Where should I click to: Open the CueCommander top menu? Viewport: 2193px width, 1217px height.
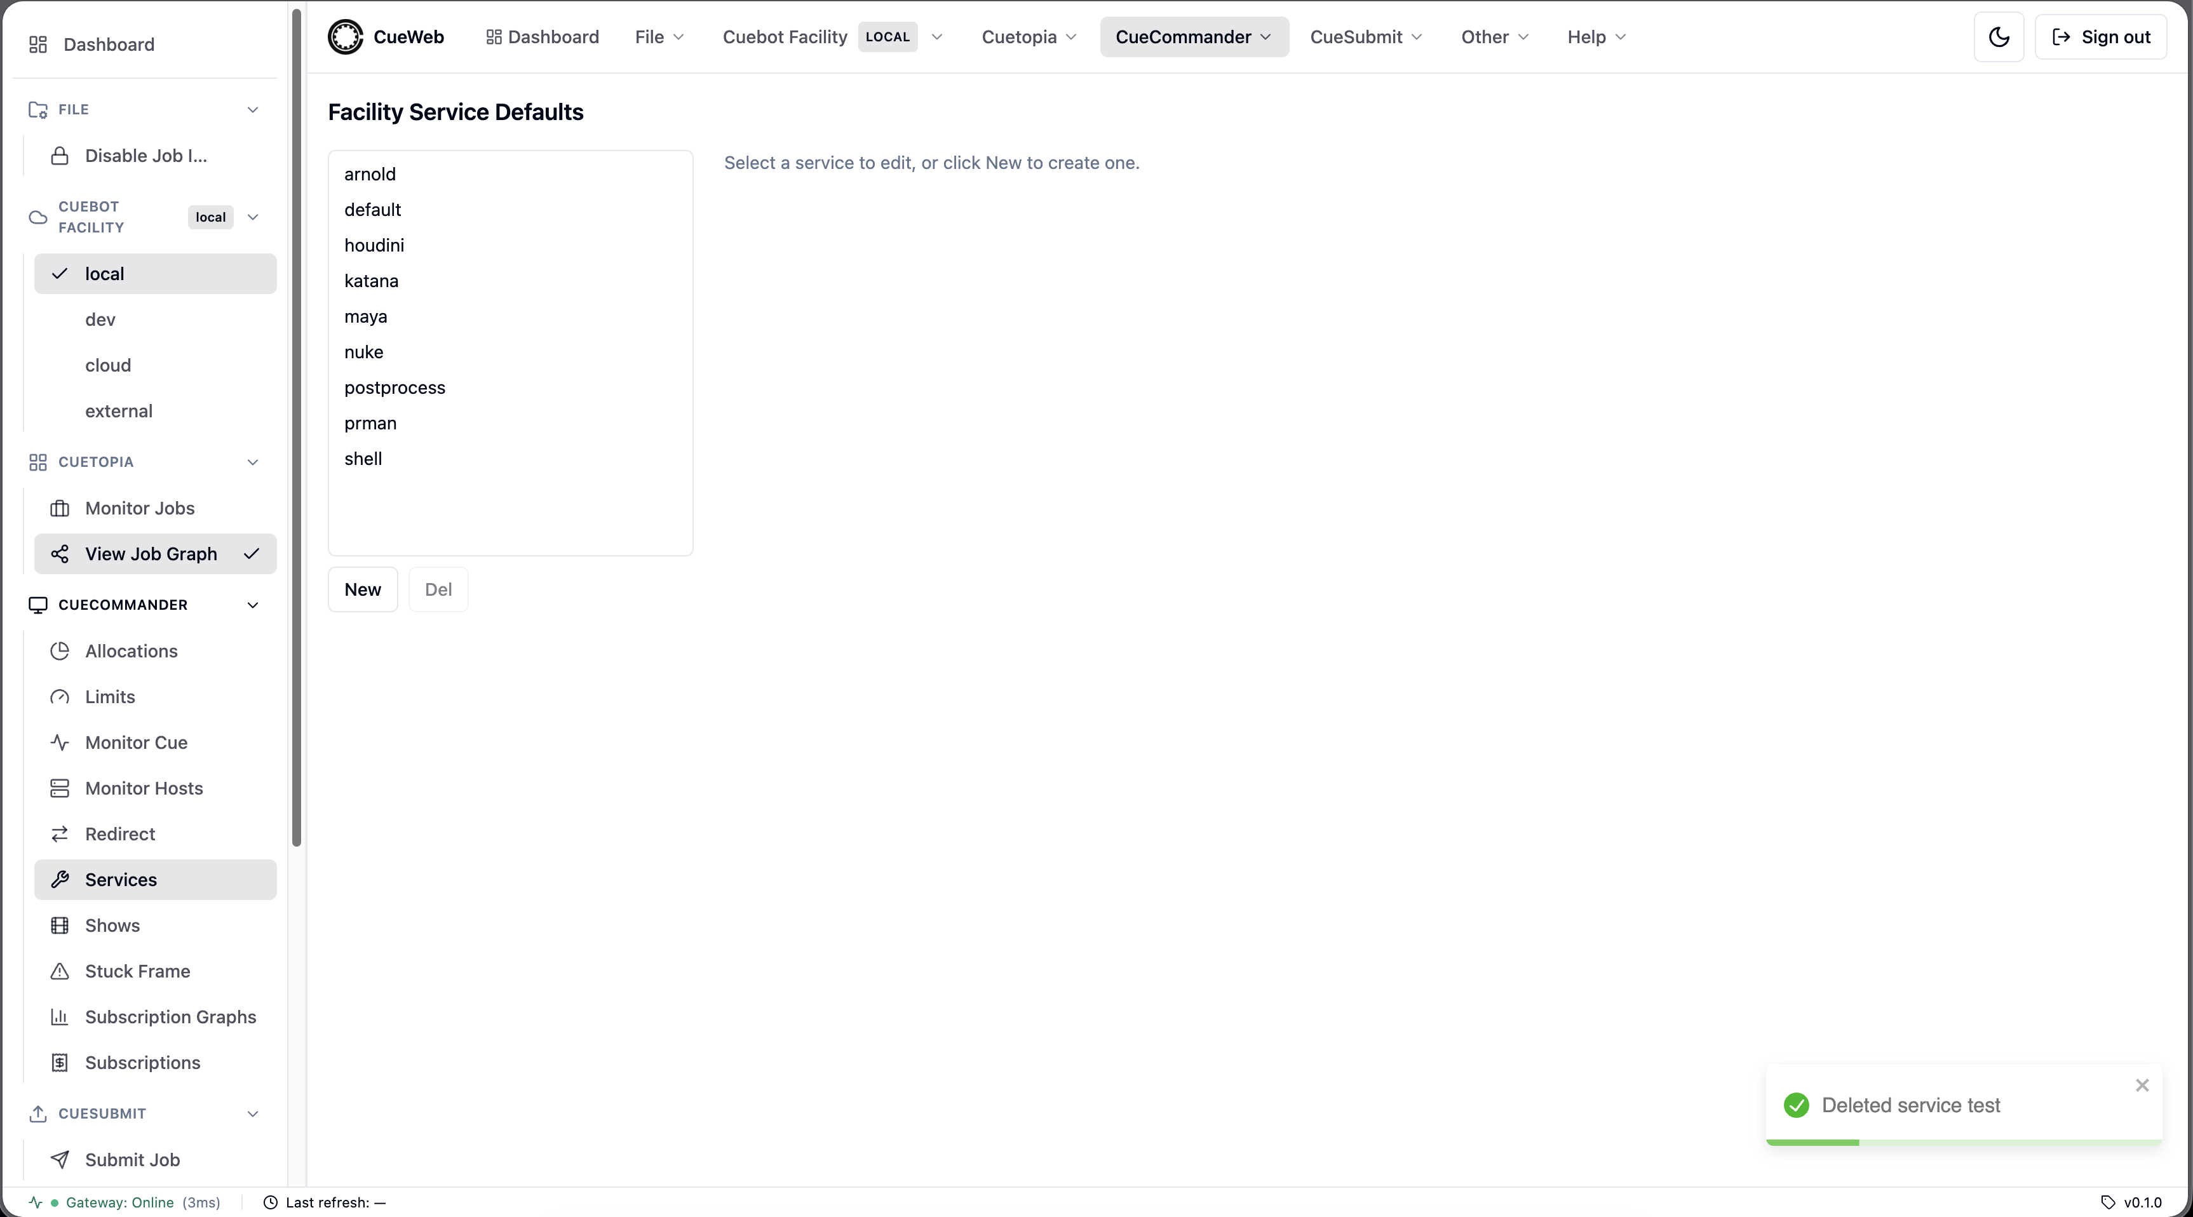(x=1194, y=37)
